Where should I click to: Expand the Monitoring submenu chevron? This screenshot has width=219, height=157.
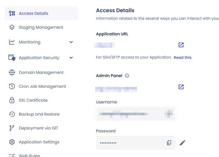pos(71,42)
